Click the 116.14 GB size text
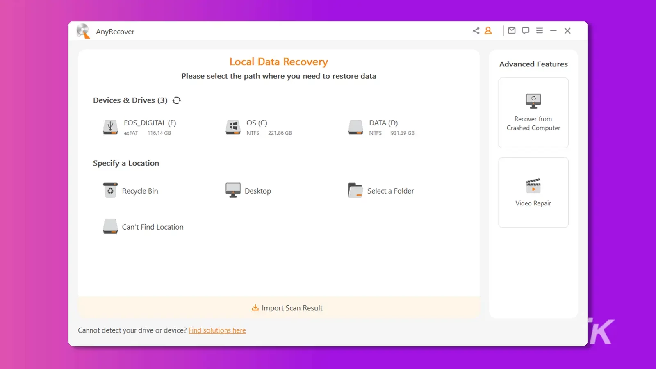This screenshot has width=656, height=369. pyautogui.click(x=159, y=133)
